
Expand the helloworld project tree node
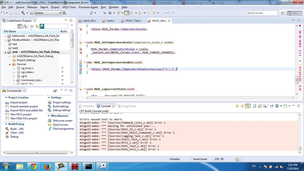5,36
